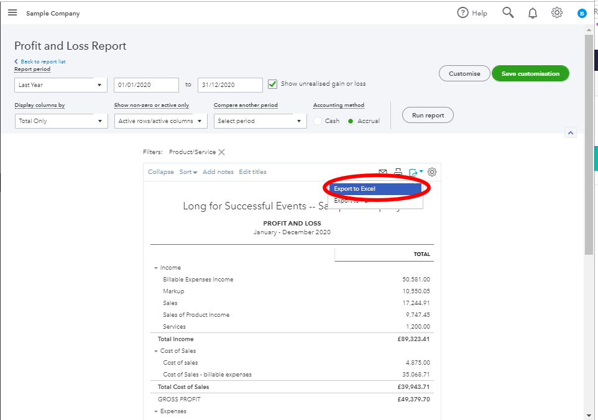This screenshot has height=420, width=598.
Task: Open the notifications bell
Action: tap(533, 13)
